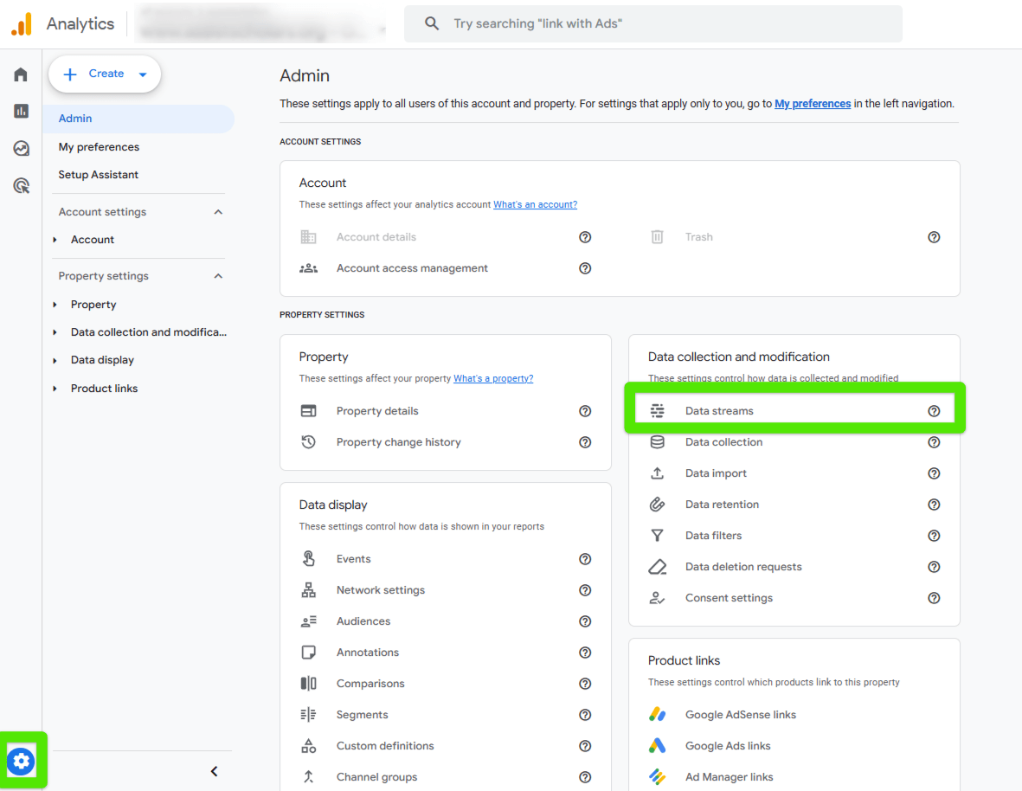Select Setup Assistant in sidebar
Screen dimensions: 1022x791
click(x=99, y=175)
